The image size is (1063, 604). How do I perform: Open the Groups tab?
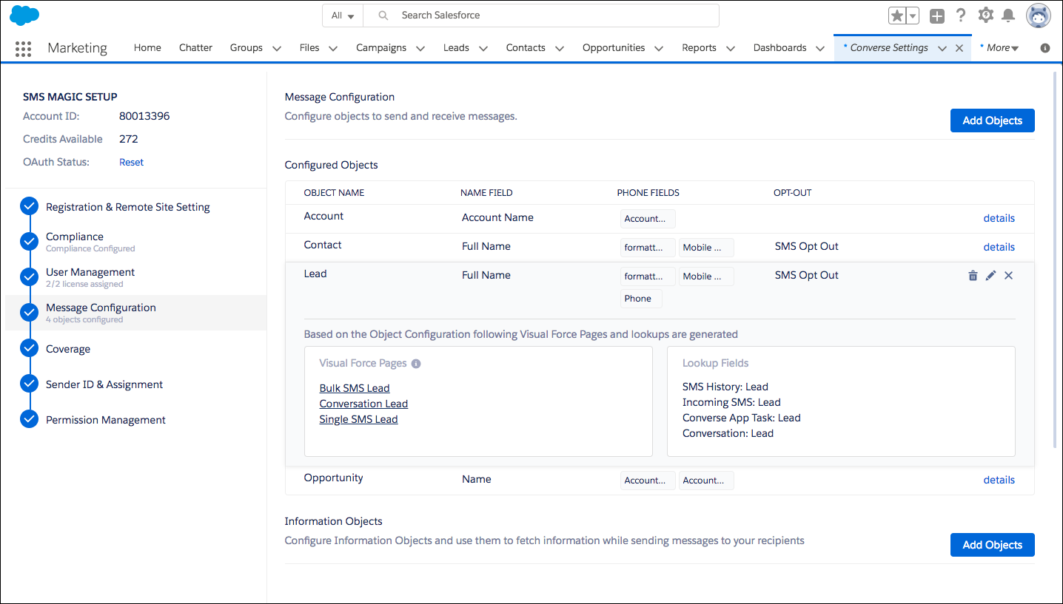click(247, 48)
